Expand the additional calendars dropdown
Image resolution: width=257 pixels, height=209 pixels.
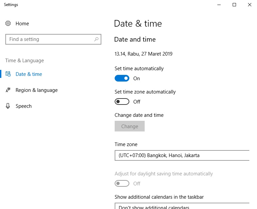click(182, 206)
